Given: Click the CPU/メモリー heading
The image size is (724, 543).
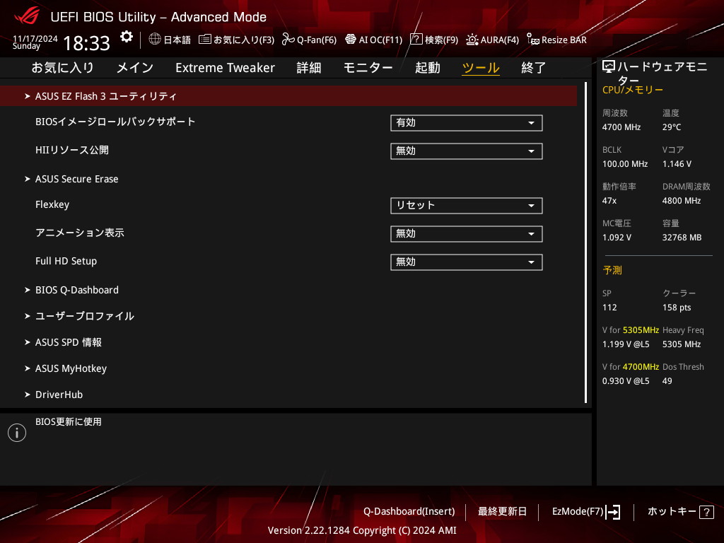Looking at the screenshot, I should point(633,90).
